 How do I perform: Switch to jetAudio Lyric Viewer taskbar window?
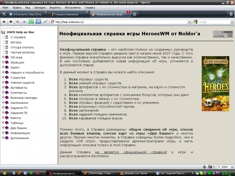pos(136,173)
